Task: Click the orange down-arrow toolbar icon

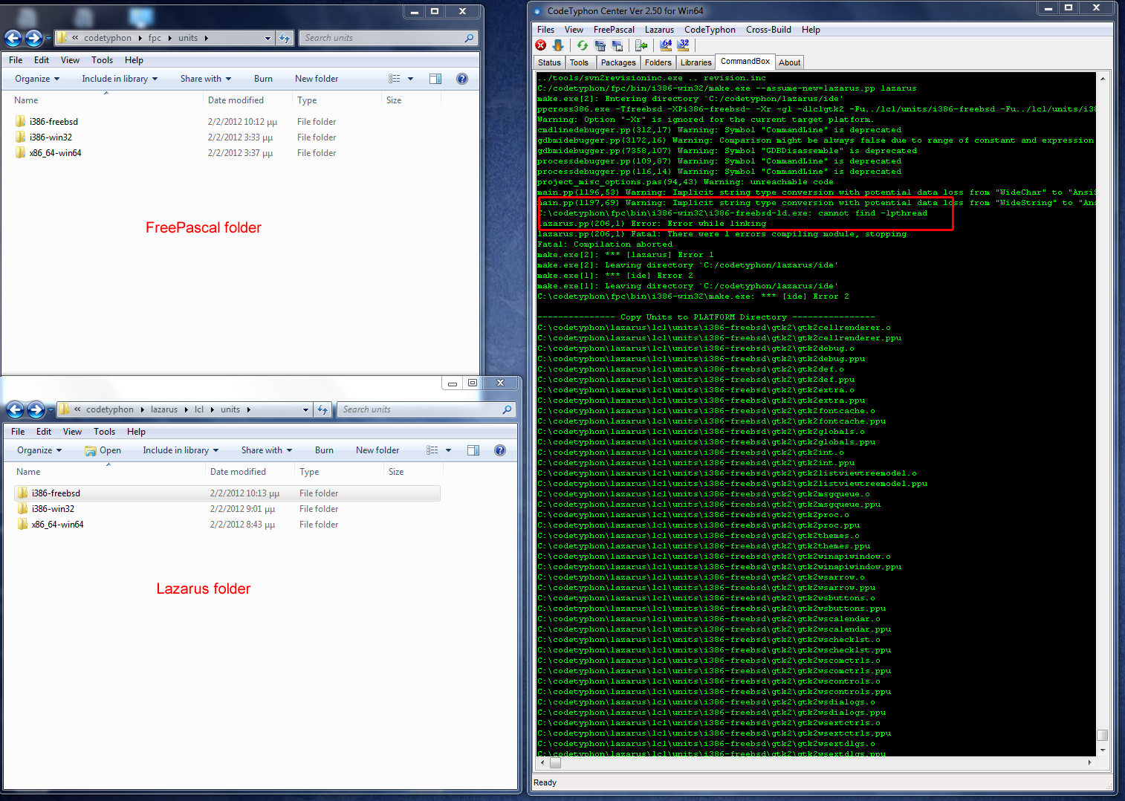Action: point(558,45)
